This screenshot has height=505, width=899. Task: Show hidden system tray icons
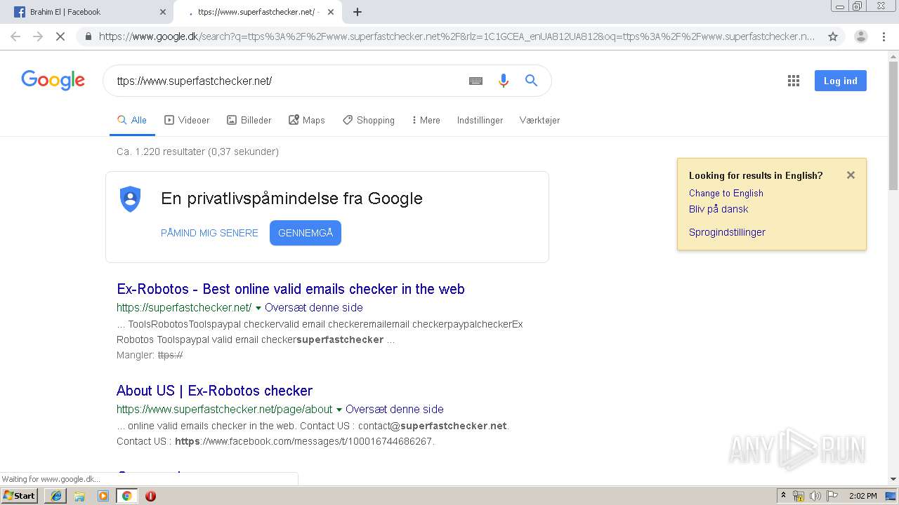(x=783, y=496)
